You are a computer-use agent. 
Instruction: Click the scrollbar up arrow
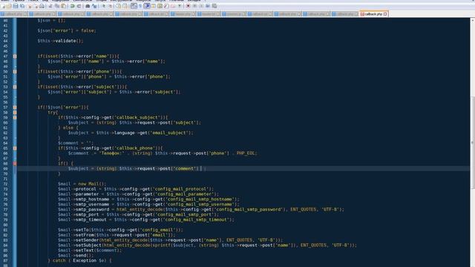(473, 20)
